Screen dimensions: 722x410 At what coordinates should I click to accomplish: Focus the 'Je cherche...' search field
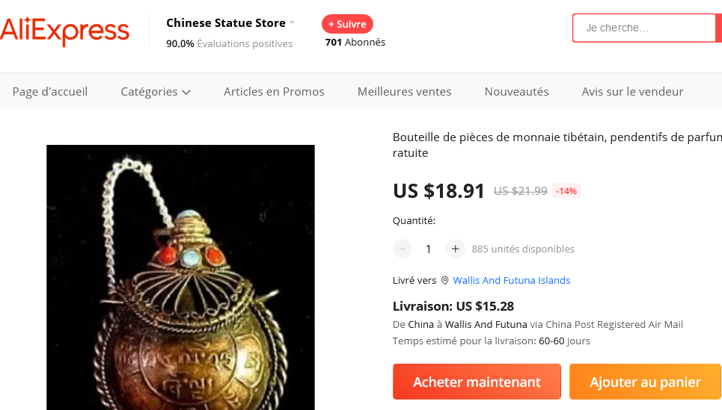(645, 28)
